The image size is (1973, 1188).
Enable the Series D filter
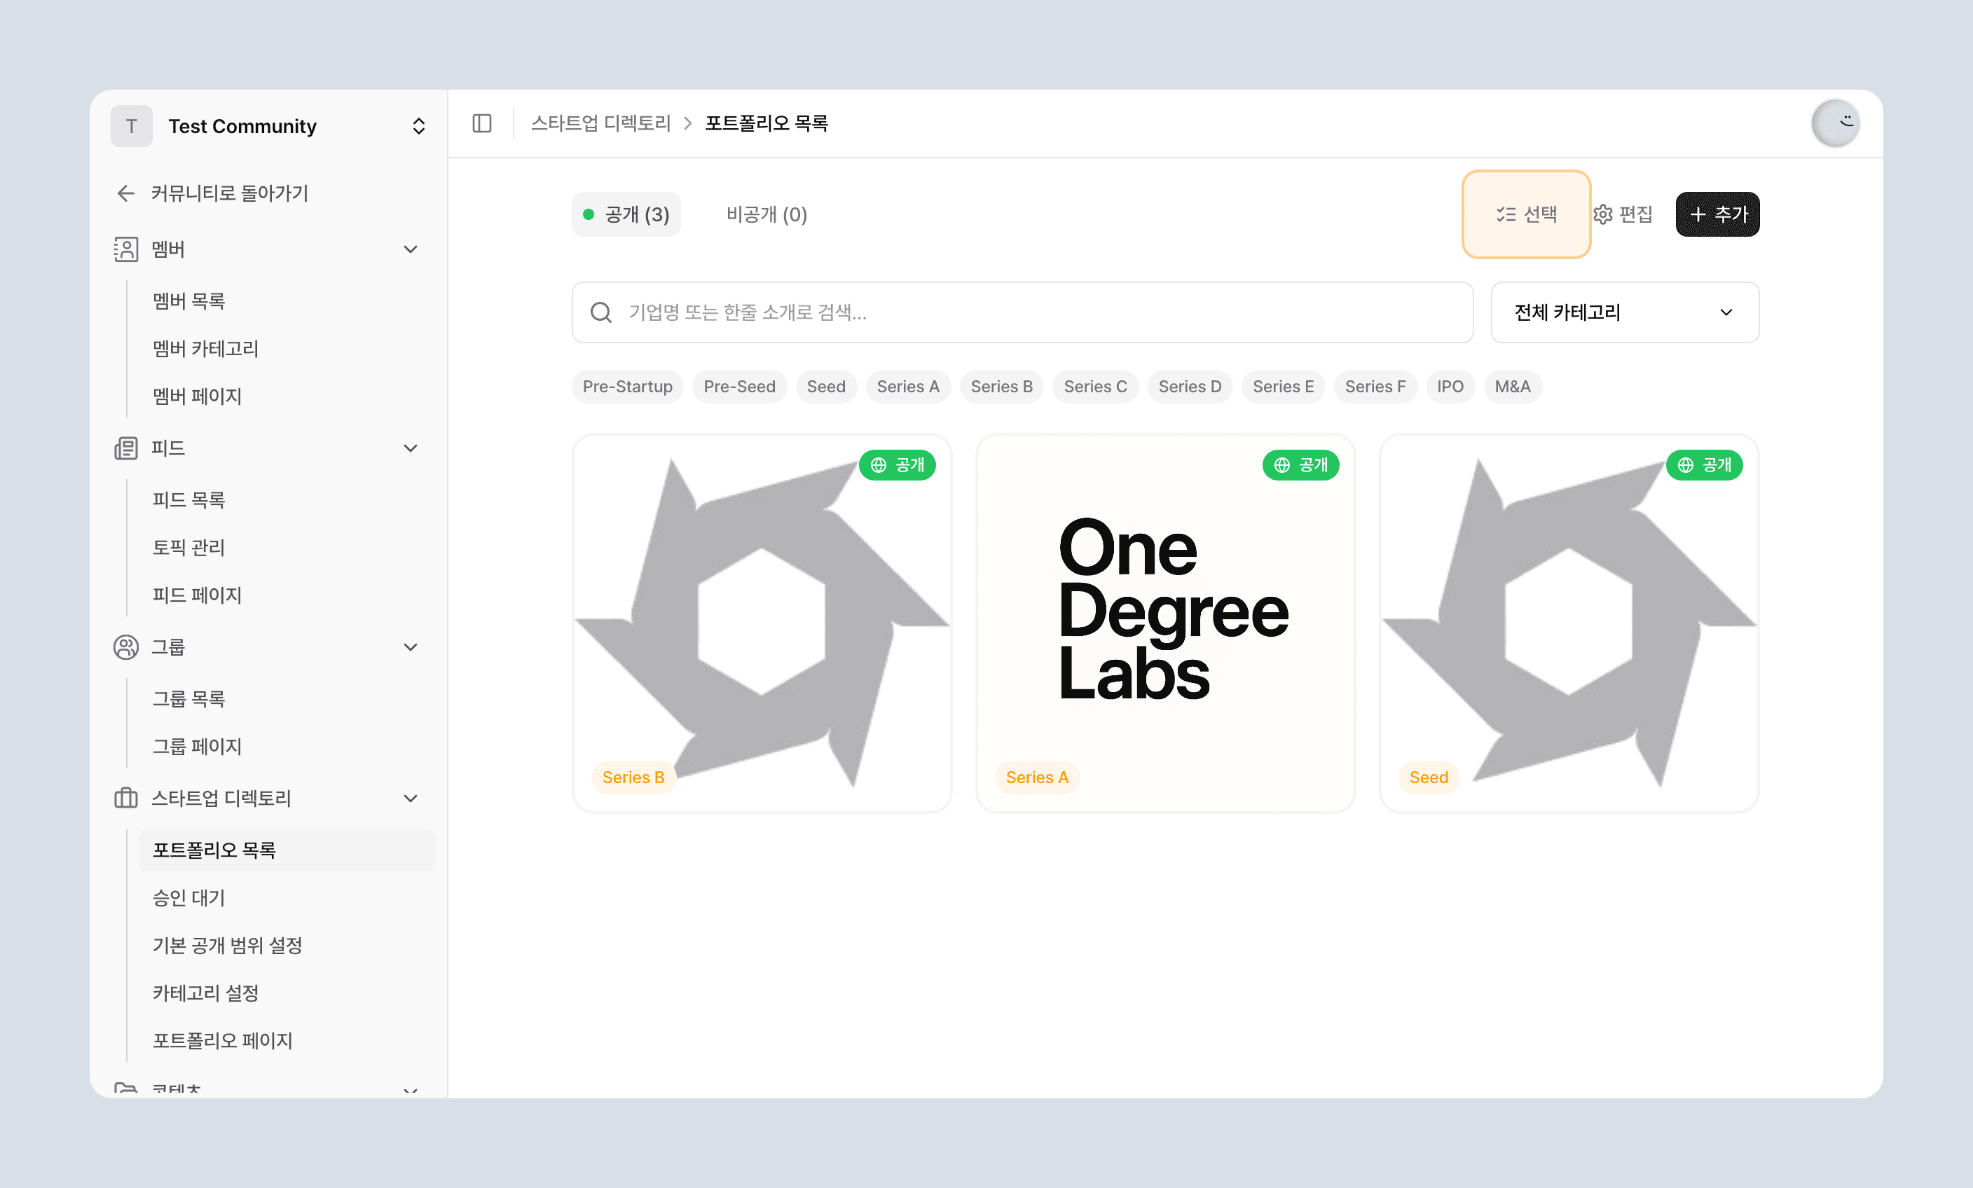click(1190, 387)
